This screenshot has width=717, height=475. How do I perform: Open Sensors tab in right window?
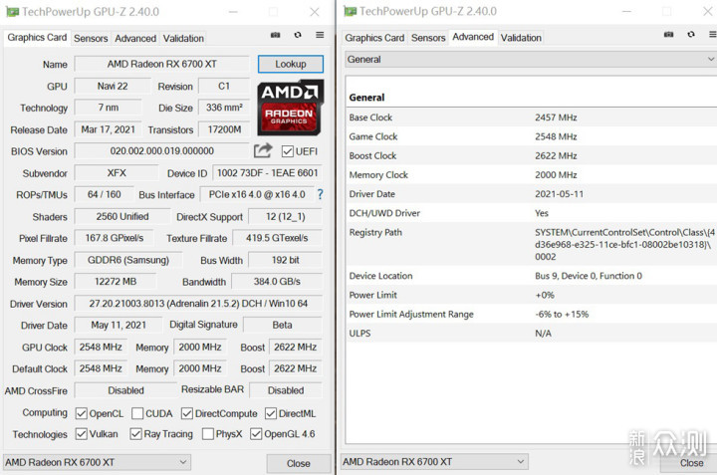point(428,38)
